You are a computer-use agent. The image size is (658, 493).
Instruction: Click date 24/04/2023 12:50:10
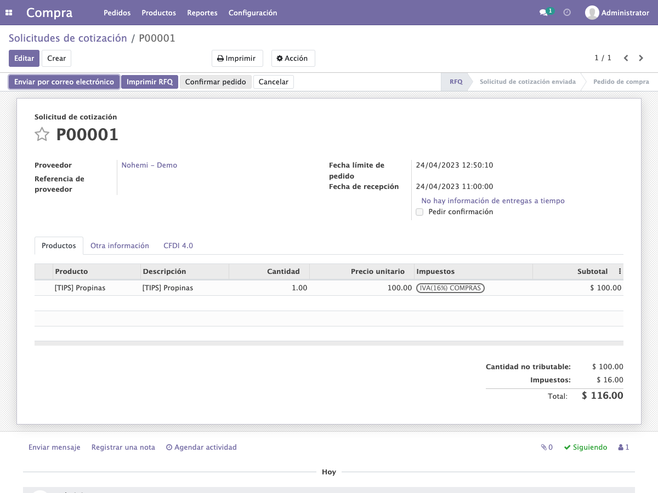455,165
